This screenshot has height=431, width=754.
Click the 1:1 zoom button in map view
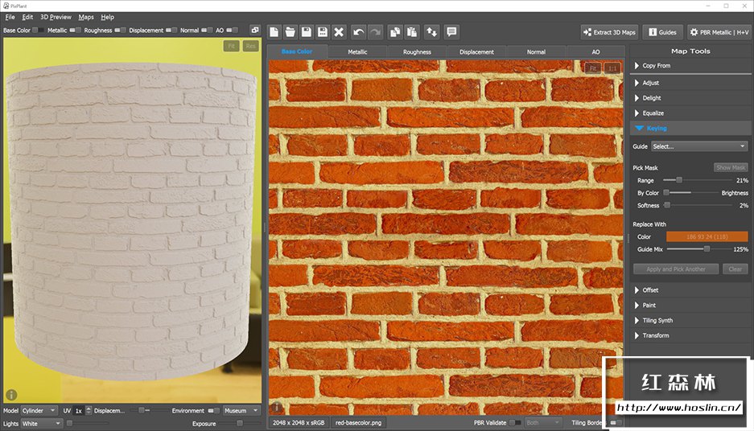(x=612, y=68)
